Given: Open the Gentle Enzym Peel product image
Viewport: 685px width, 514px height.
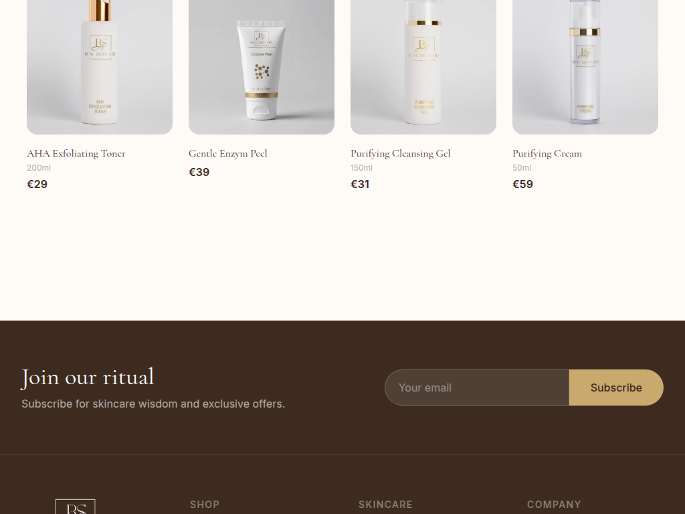Looking at the screenshot, I should pos(262,67).
